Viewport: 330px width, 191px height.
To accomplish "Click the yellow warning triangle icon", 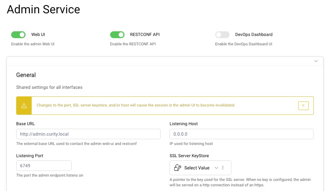I will pos(24,105).
